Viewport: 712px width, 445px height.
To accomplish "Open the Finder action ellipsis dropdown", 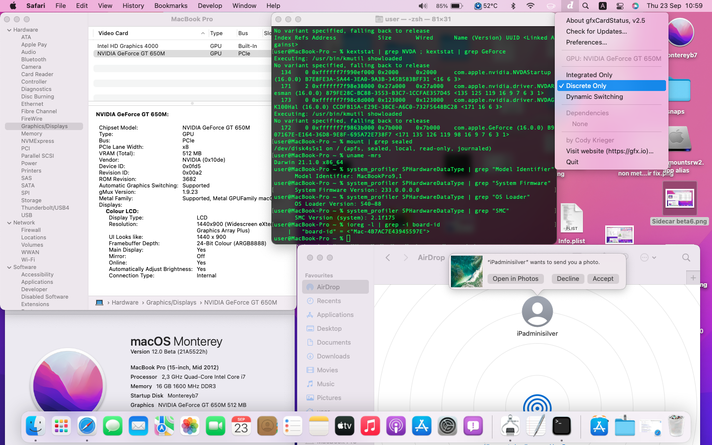I will click(648, 258).
